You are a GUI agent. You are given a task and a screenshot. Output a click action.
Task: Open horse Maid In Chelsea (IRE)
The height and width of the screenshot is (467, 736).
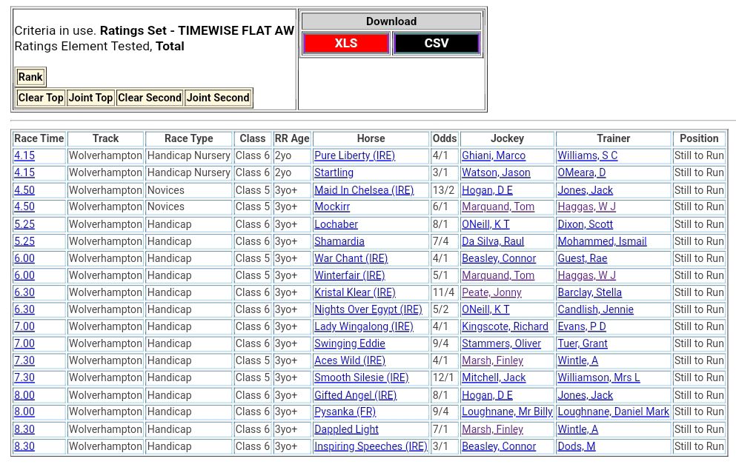pyautogui.click(x=363, y=190)
